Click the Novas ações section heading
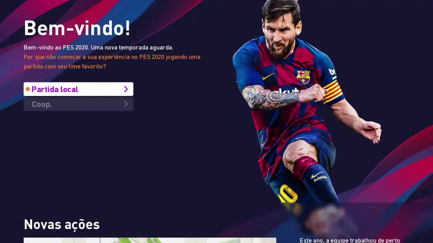 pyautogui.click(x=62, y=224)
